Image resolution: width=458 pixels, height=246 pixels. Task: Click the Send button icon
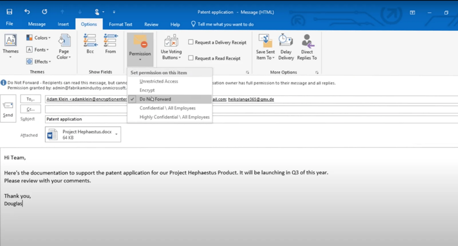8,109
